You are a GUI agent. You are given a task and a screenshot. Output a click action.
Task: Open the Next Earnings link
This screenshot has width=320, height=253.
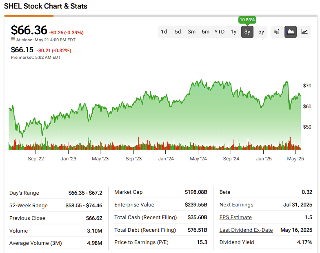tap(236, 205)
